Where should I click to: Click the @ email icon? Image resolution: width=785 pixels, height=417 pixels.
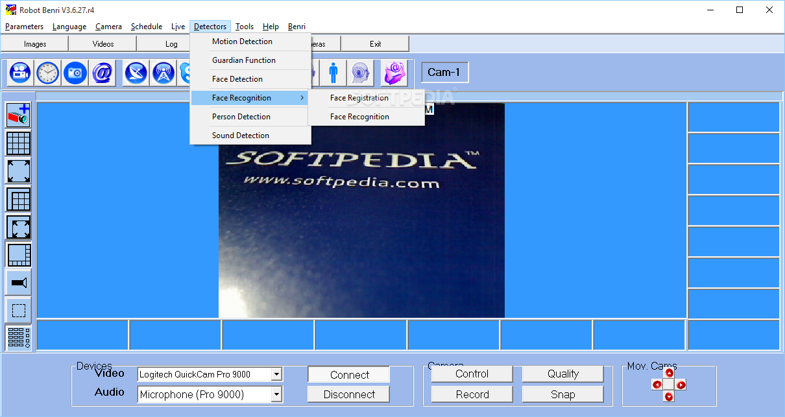(x=103, y=73)
